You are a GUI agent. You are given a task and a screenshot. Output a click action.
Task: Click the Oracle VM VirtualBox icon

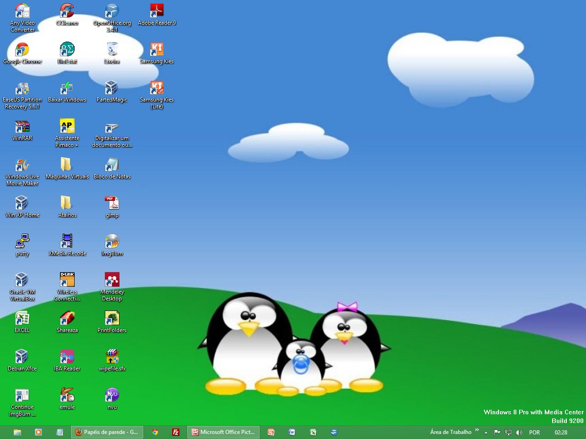coord(22,280)
